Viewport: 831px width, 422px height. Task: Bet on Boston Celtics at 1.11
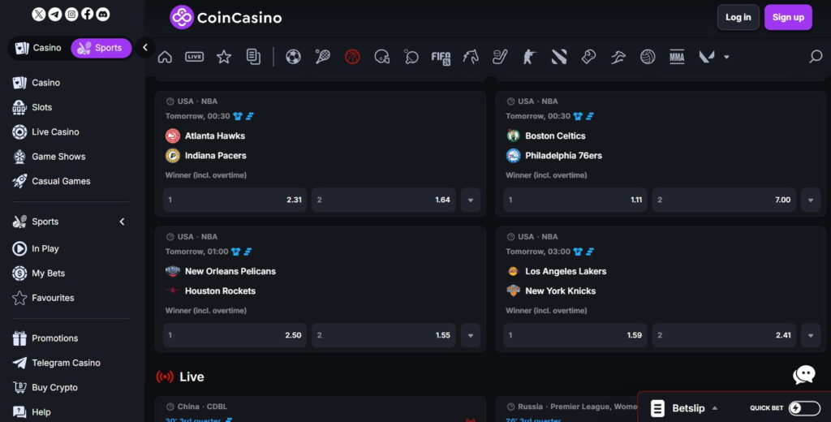click(575, 200)
